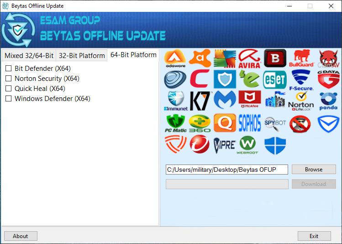Click the adaware antivirus logo
The image size is (342, 244).
tap(175, 58)
